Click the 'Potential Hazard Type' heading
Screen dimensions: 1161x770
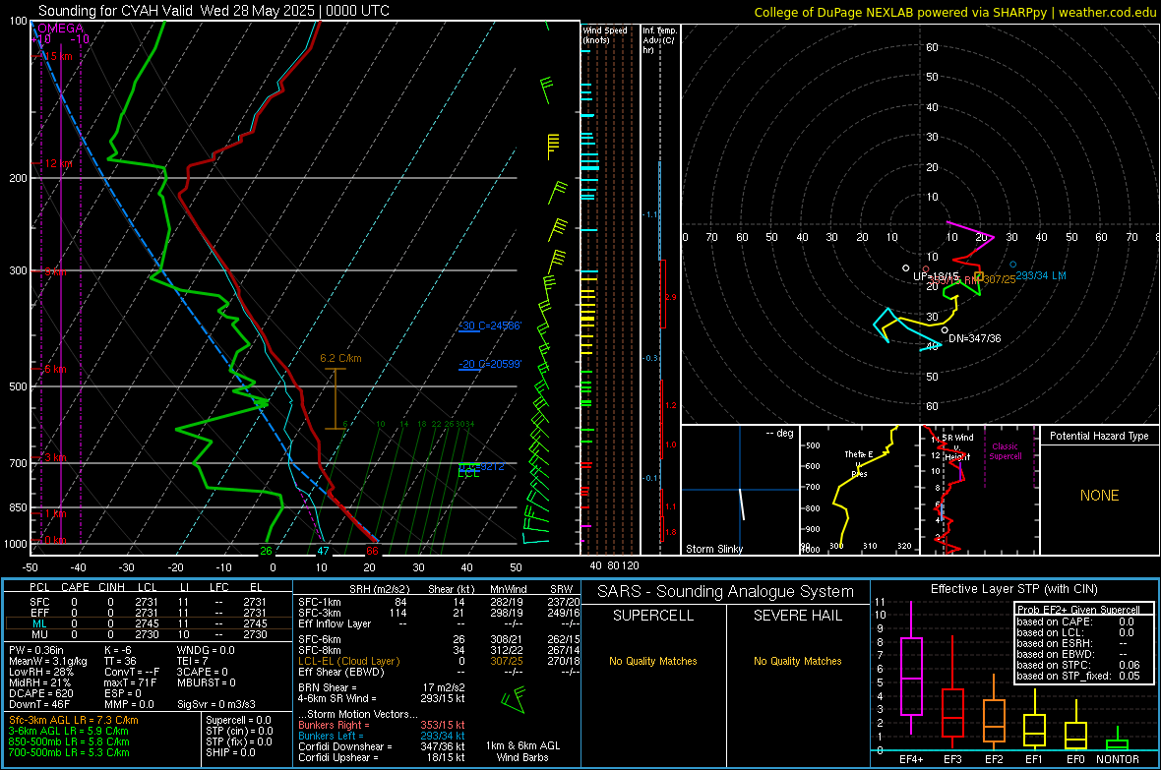[x=1099, y=436]
